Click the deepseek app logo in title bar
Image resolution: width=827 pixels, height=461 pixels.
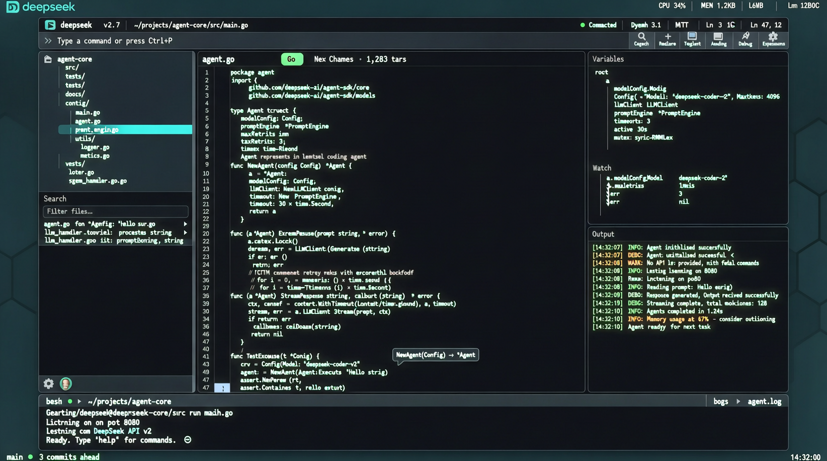point(50,25)
